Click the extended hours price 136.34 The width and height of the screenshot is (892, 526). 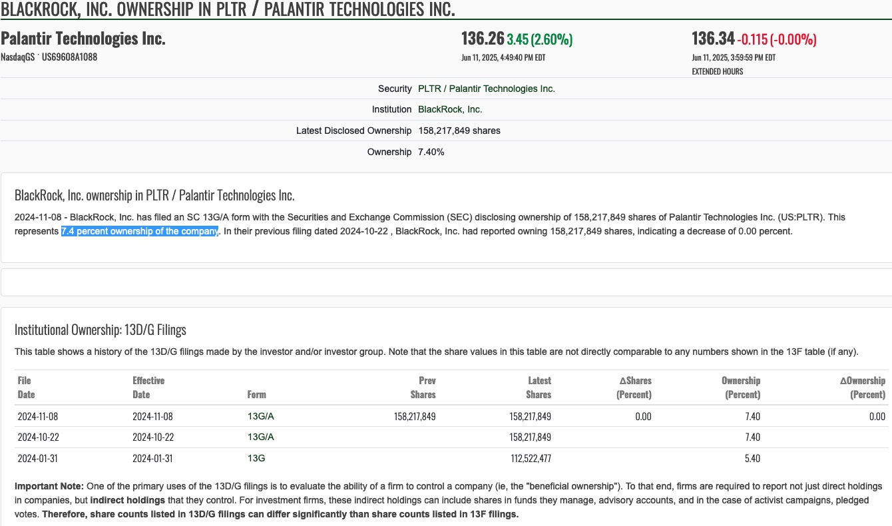(713, 39)
